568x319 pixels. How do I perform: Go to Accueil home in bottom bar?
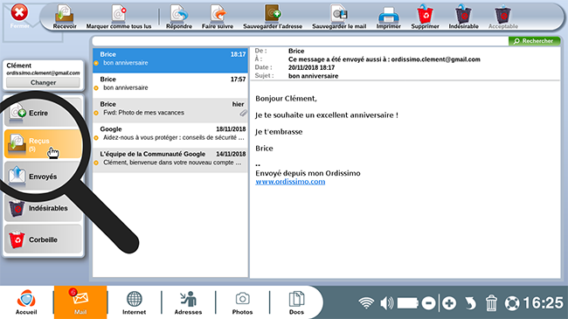pyautogui.click(x=26, y=302)
